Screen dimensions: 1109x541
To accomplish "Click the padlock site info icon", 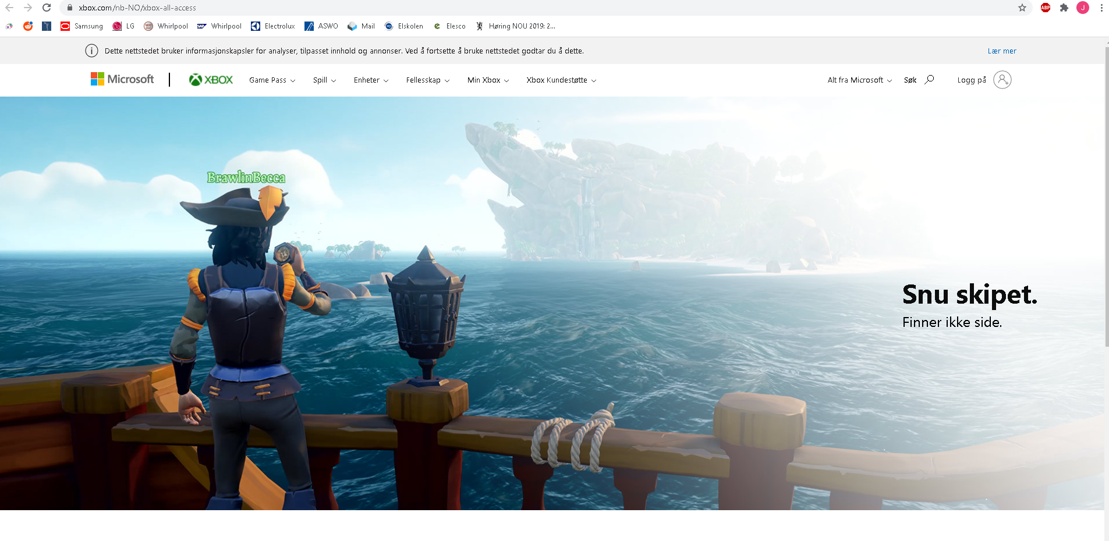I will [69, 8].
